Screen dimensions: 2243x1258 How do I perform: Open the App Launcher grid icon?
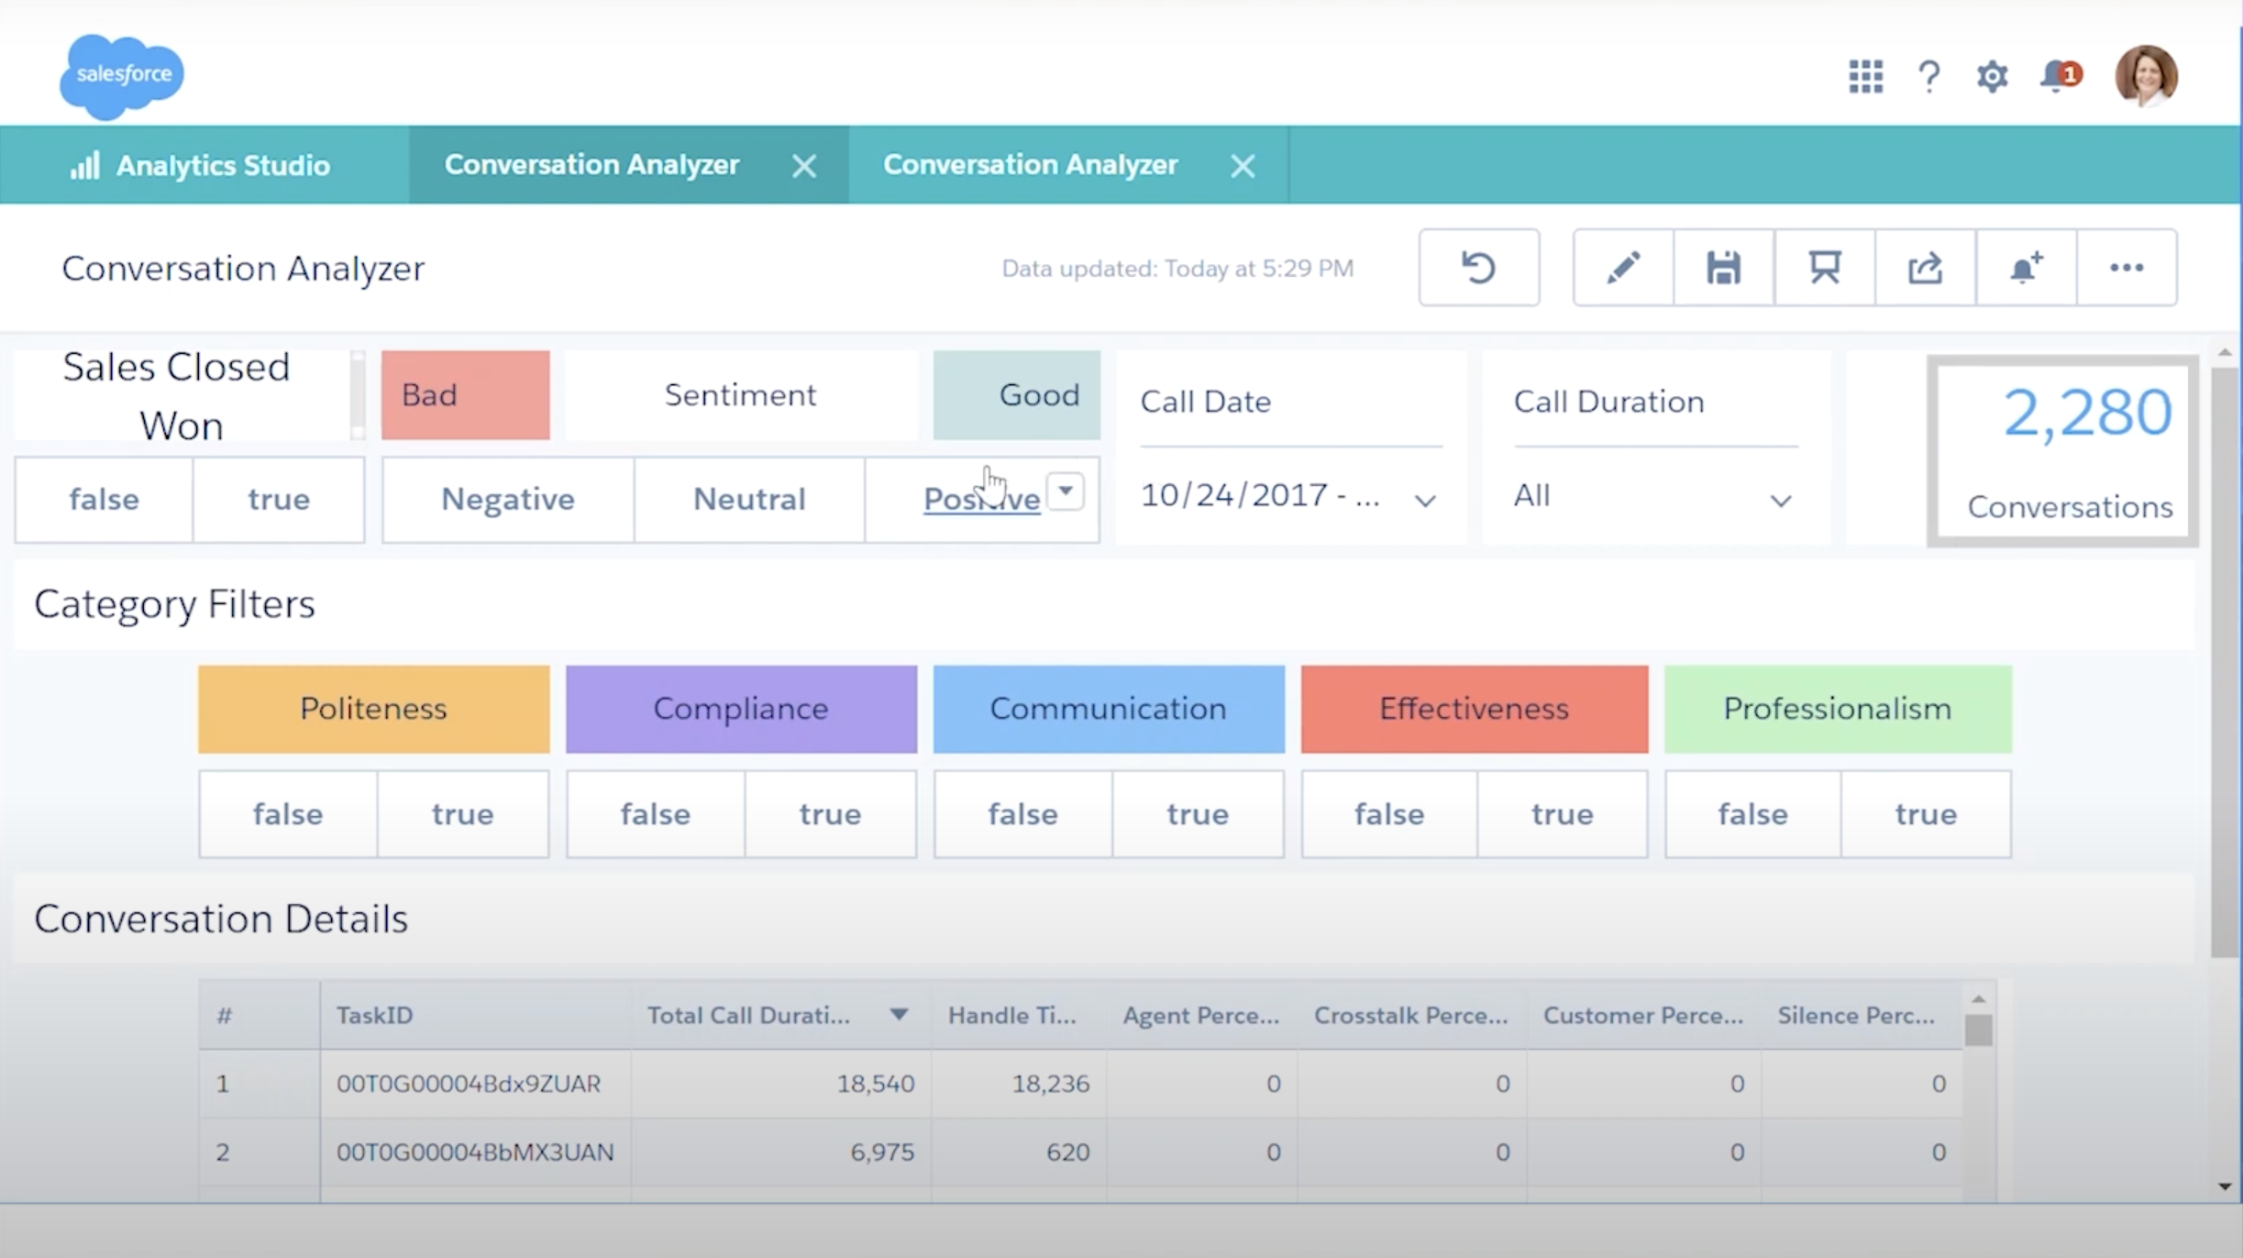click(x=1865, y=76)
